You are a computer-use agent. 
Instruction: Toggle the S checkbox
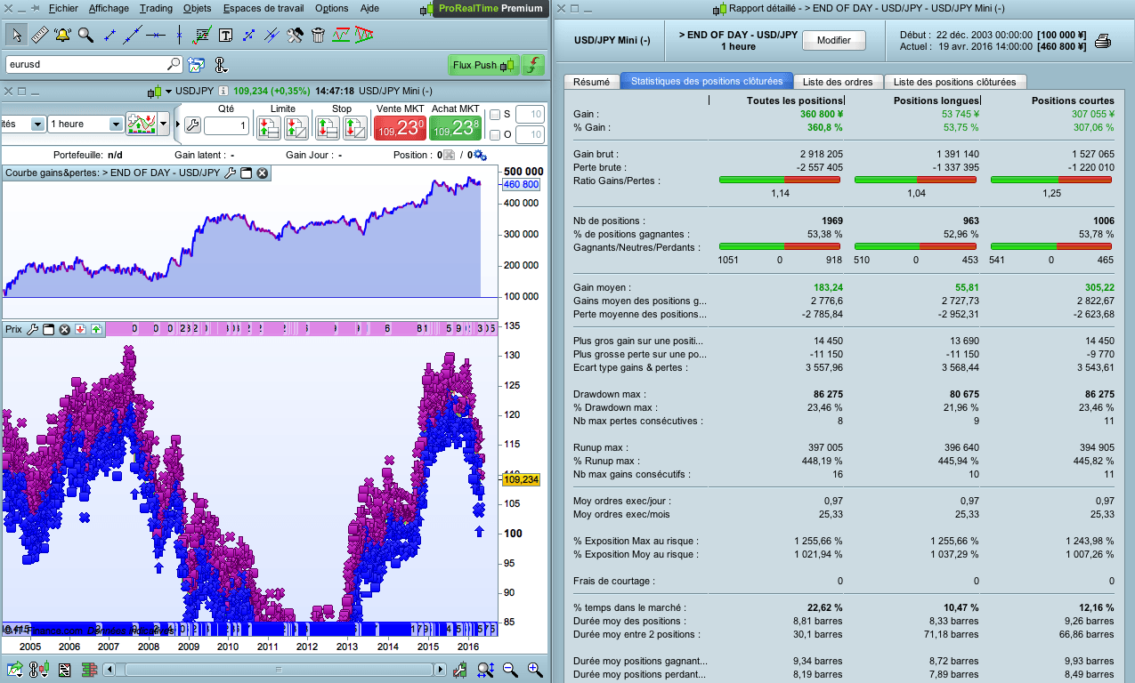(x=495, y=114)
